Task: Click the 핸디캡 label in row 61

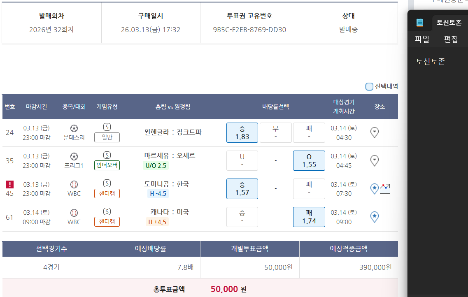Action: (107, 222)
